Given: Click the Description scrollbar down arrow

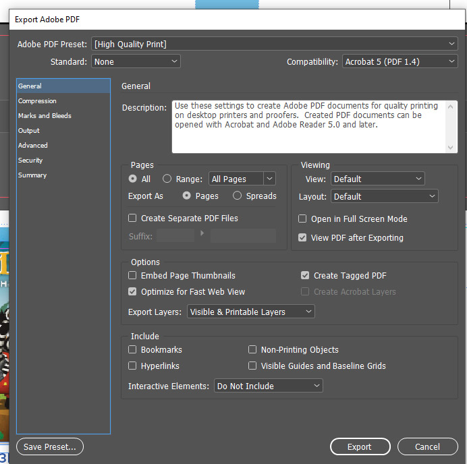Looking at the screenshot, I should 450,147.
